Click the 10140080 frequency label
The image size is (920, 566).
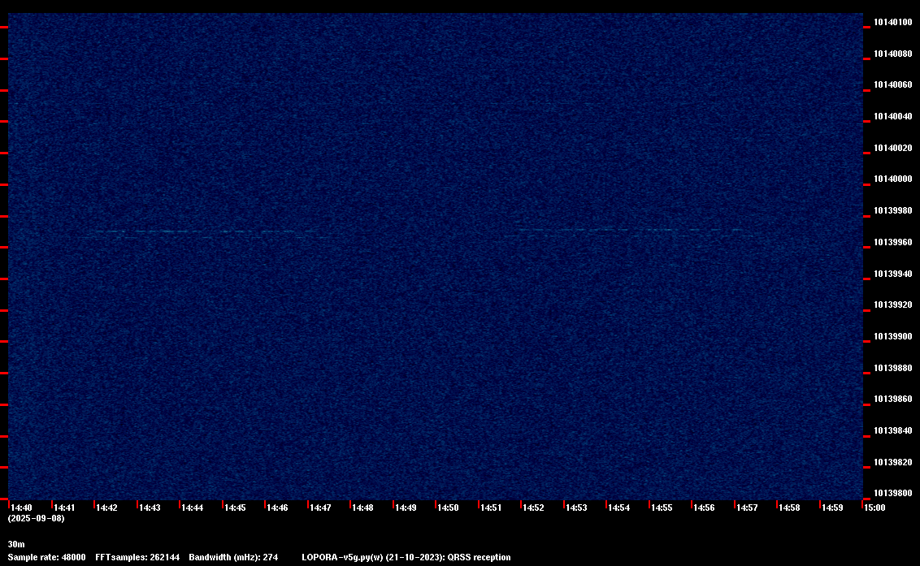(x=892, y=54)
